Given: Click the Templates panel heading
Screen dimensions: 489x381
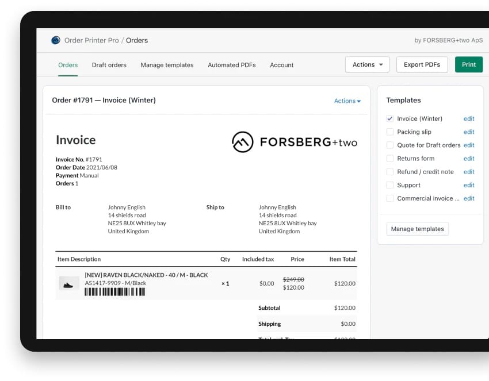Looking at the screenshot, I should pyautogui.click(x=403, y=101).
